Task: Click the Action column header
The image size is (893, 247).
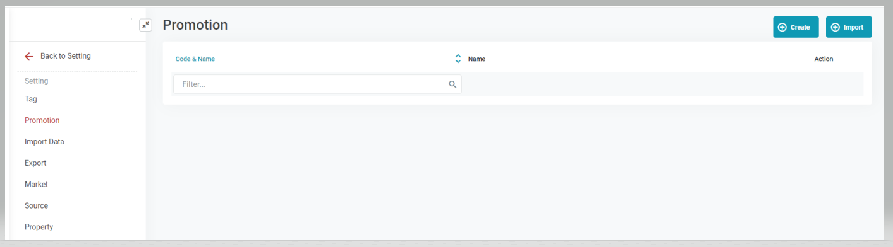Action: click(x=823, y=59)
